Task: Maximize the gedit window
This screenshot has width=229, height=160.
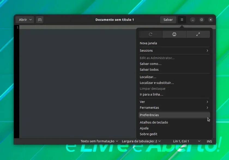Action: [201, 20]
